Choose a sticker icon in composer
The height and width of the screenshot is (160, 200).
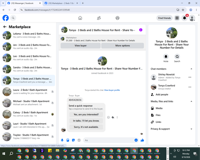[x=73, y=140]
